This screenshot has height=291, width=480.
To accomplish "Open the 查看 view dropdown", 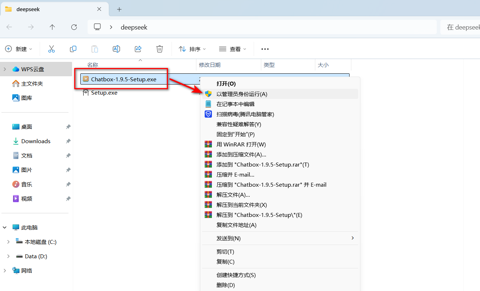I will click(x=233, y=49).
